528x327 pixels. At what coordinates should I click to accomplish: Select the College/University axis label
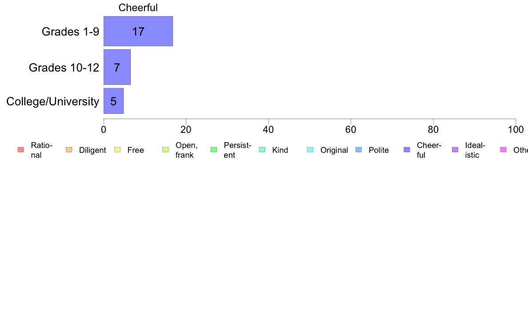53,101
